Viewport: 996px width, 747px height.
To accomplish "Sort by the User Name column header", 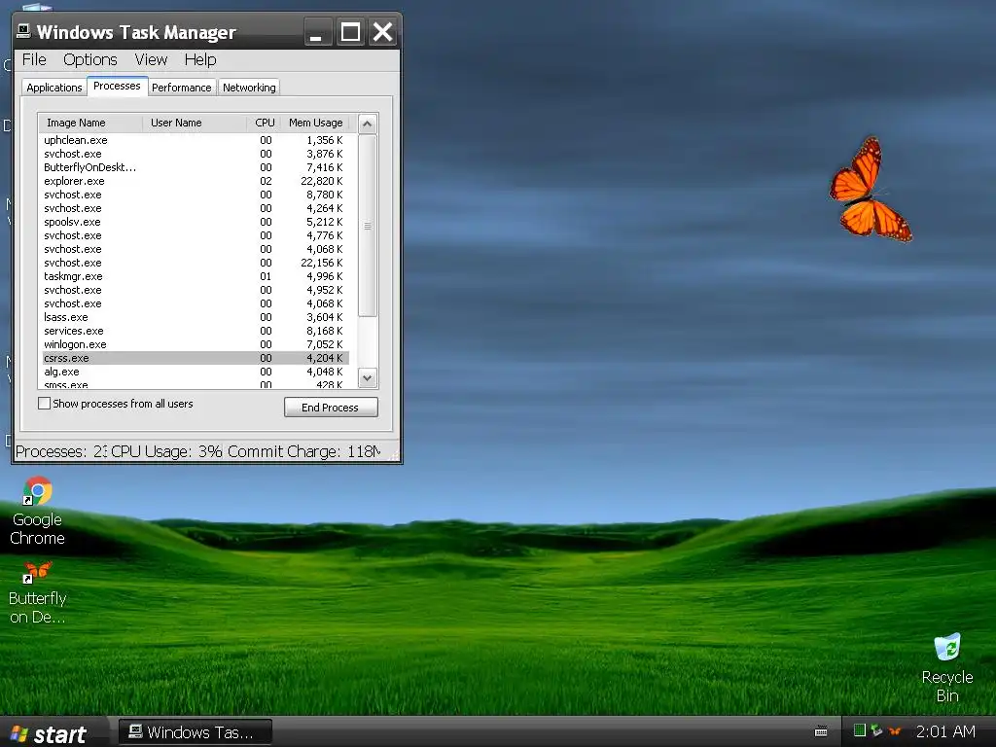I will (195, 123).
